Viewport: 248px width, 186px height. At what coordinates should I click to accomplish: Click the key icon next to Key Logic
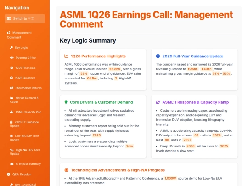click(x=11, y=48)
